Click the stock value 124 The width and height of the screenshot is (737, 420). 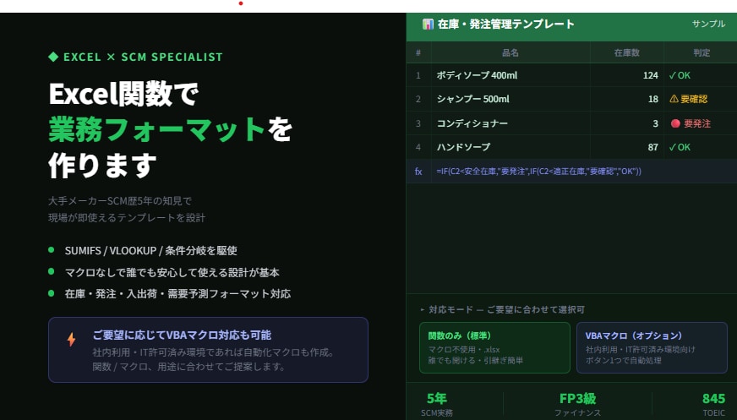tap(651, 75)
